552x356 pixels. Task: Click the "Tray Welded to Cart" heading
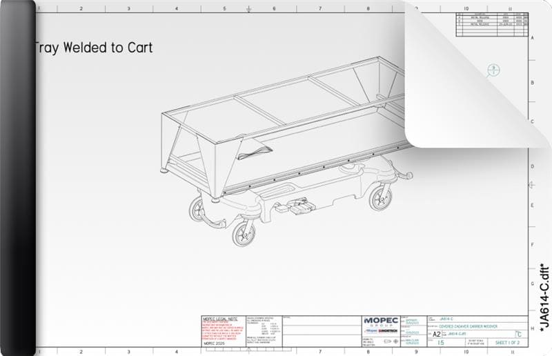93,48
